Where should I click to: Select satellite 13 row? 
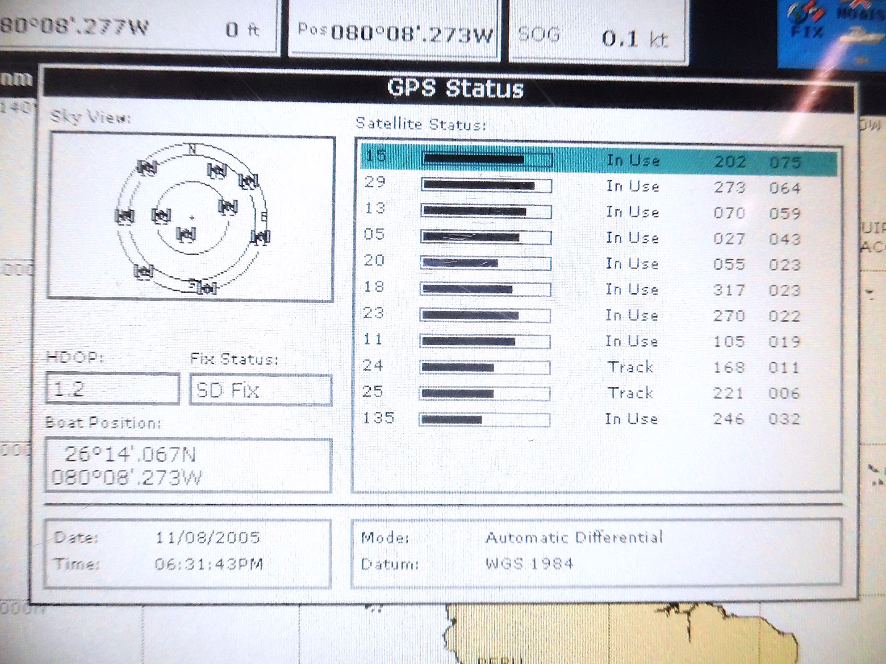(598, 212)
